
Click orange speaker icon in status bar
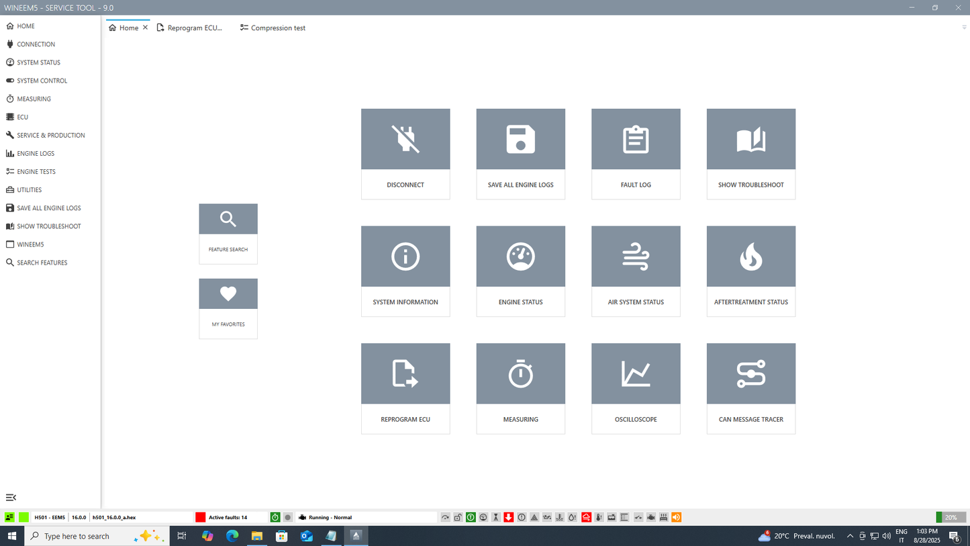tap(677, 517)
